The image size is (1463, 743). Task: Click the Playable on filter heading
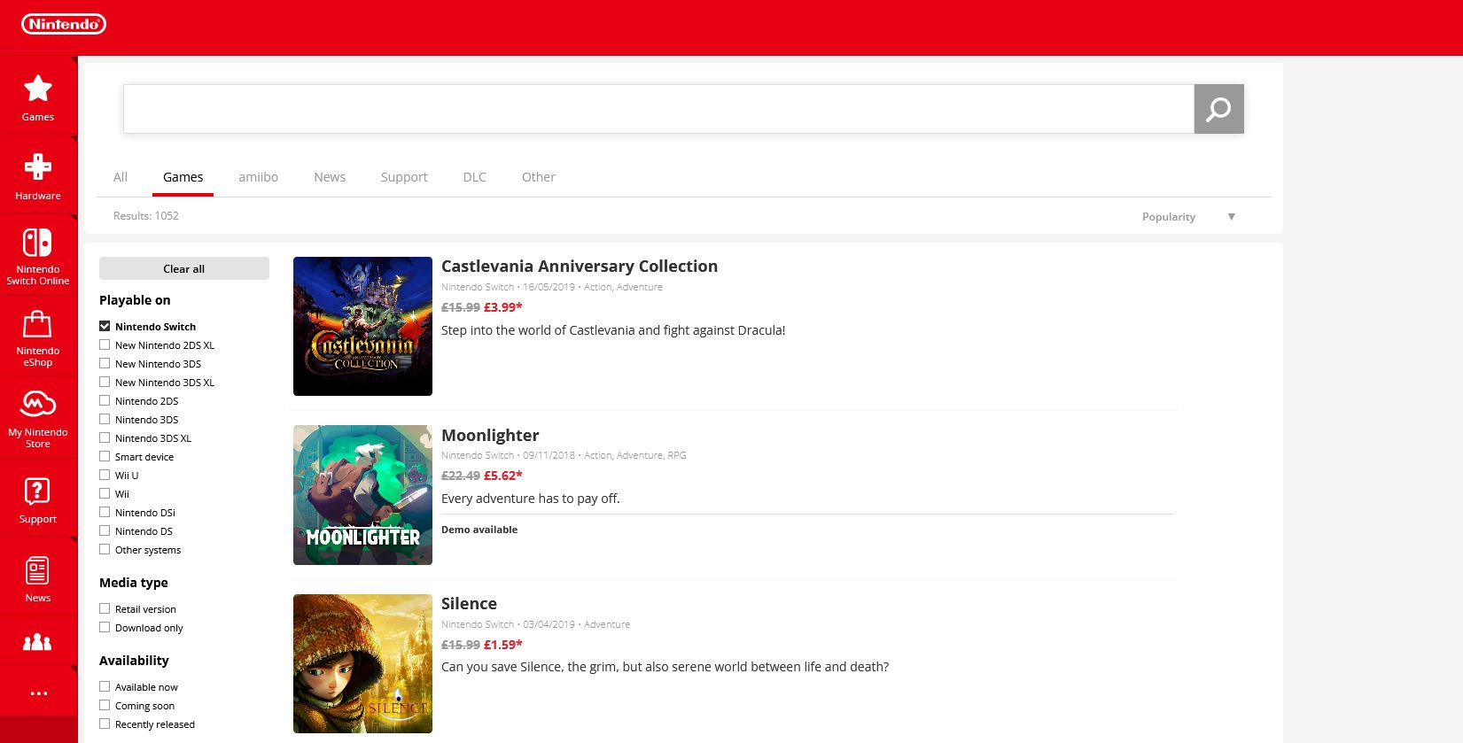(x=135, y=300)
